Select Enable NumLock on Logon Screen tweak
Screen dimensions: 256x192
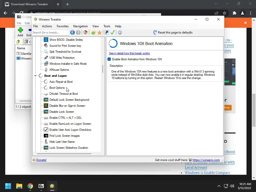[70, 124]
